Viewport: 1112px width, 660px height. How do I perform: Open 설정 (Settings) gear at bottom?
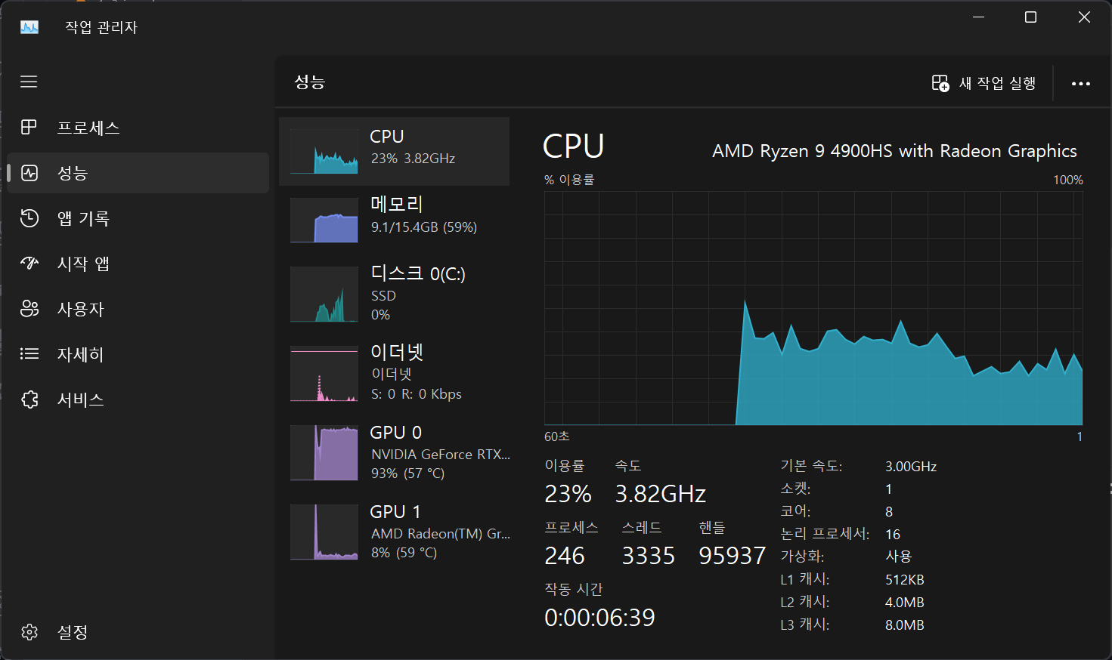[29, 632]
